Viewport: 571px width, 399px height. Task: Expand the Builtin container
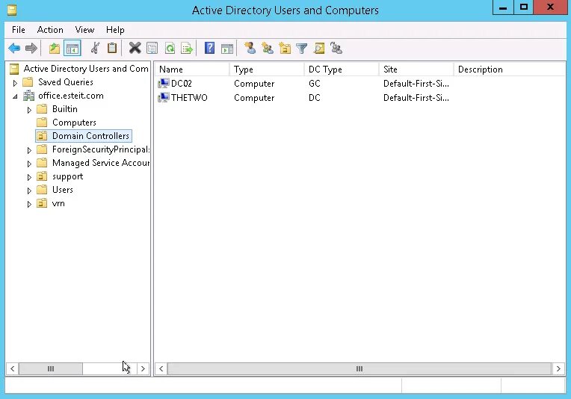click(29, 110)
